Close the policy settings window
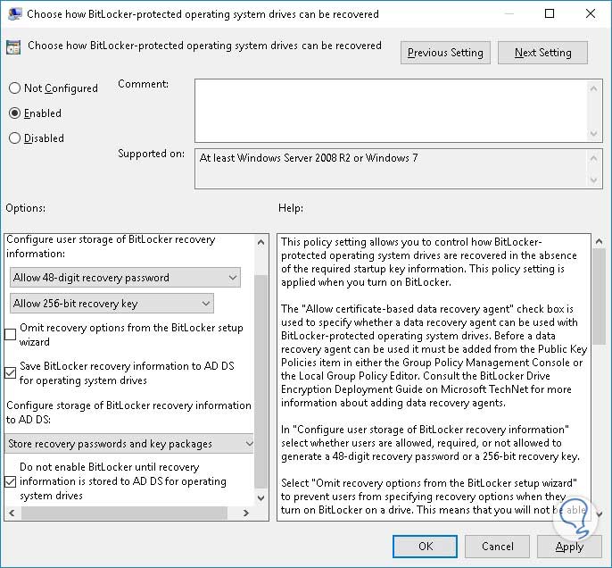Screen dimensions: 612x568 point(591,13)
